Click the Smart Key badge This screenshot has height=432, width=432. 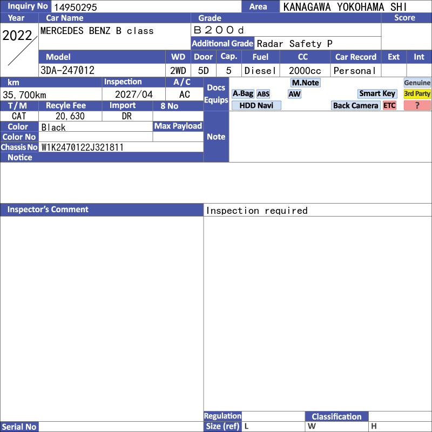coord(377,93)
